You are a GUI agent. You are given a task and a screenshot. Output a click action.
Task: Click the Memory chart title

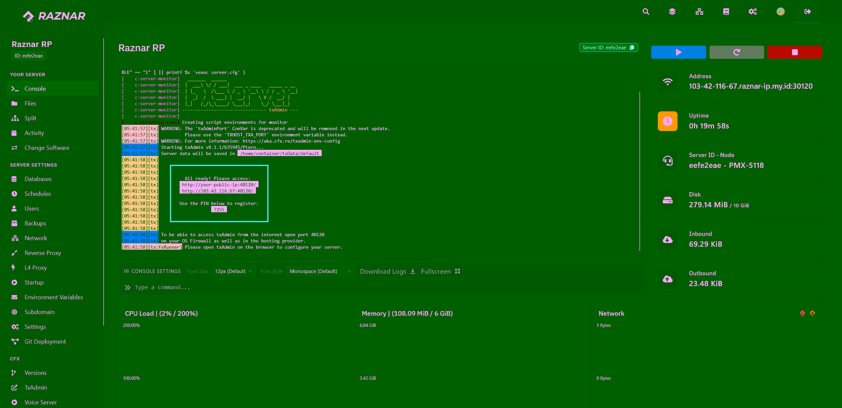(407, 313)
